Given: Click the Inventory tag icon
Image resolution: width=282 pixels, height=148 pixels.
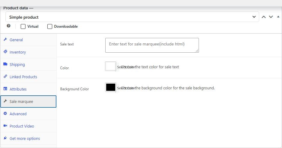Looking at the screenshot, I should pyautogui.click(x=5, y=51).
